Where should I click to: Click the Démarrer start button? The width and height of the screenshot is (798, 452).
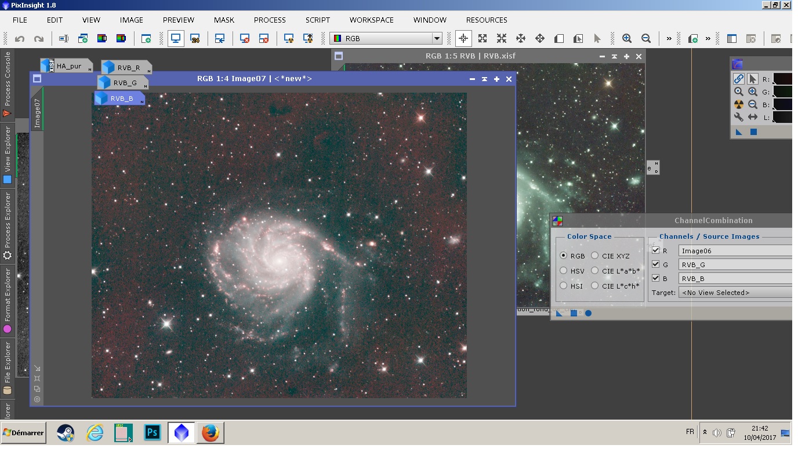pyautogui.click(x=24, y=433)
